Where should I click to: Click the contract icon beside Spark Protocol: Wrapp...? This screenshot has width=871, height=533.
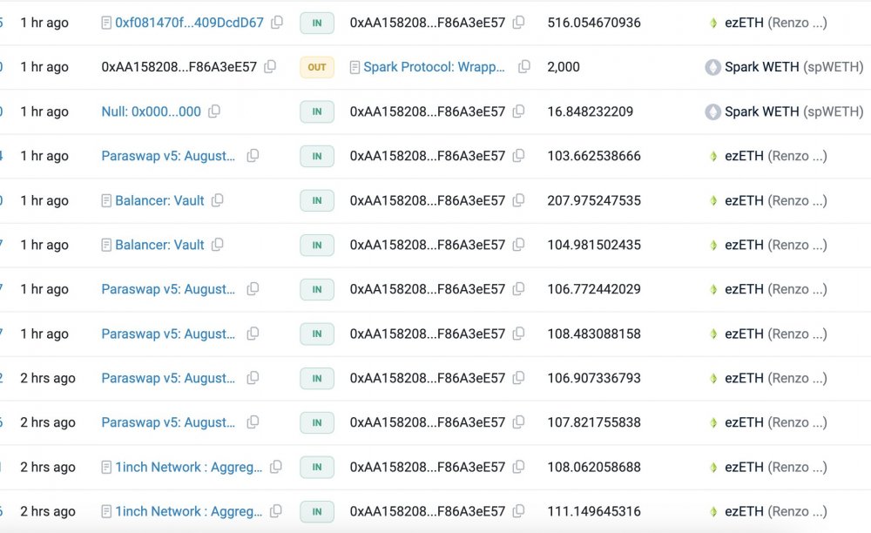coord(354,67)
